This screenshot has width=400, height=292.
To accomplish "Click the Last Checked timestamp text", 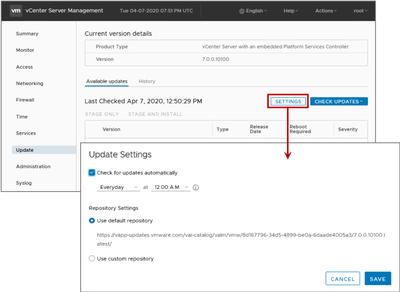I will pyautogui.click(x=143, y=101).
